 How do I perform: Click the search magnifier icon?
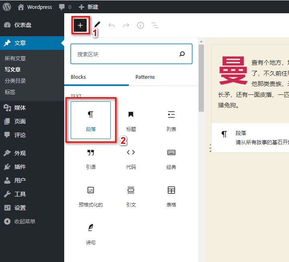click(x=182, y=54)
